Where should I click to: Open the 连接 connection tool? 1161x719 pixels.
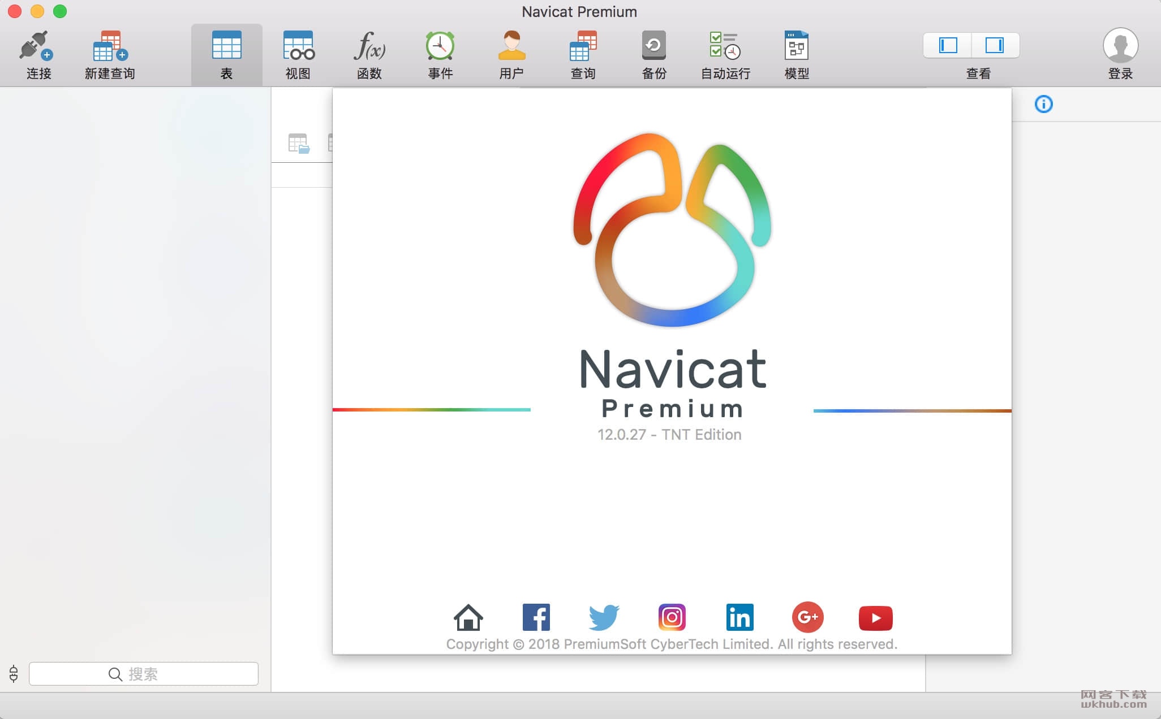38,55
